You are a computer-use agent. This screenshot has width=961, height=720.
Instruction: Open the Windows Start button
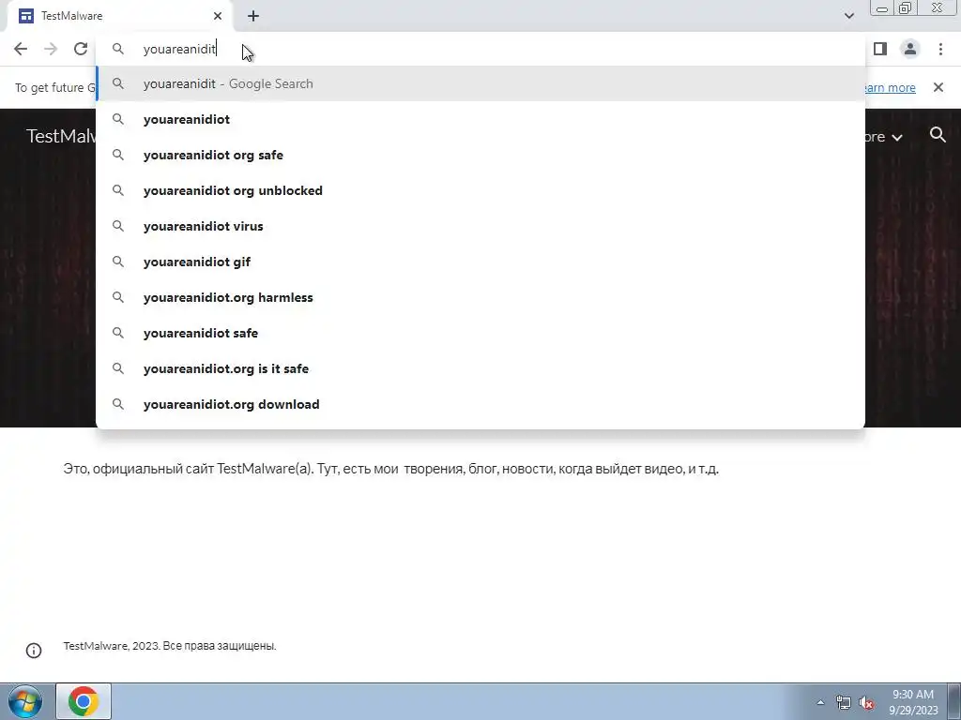(24, 701)
